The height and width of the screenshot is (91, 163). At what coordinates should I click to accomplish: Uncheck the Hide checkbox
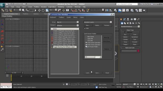pyautogui.click(x=85, y=28)
